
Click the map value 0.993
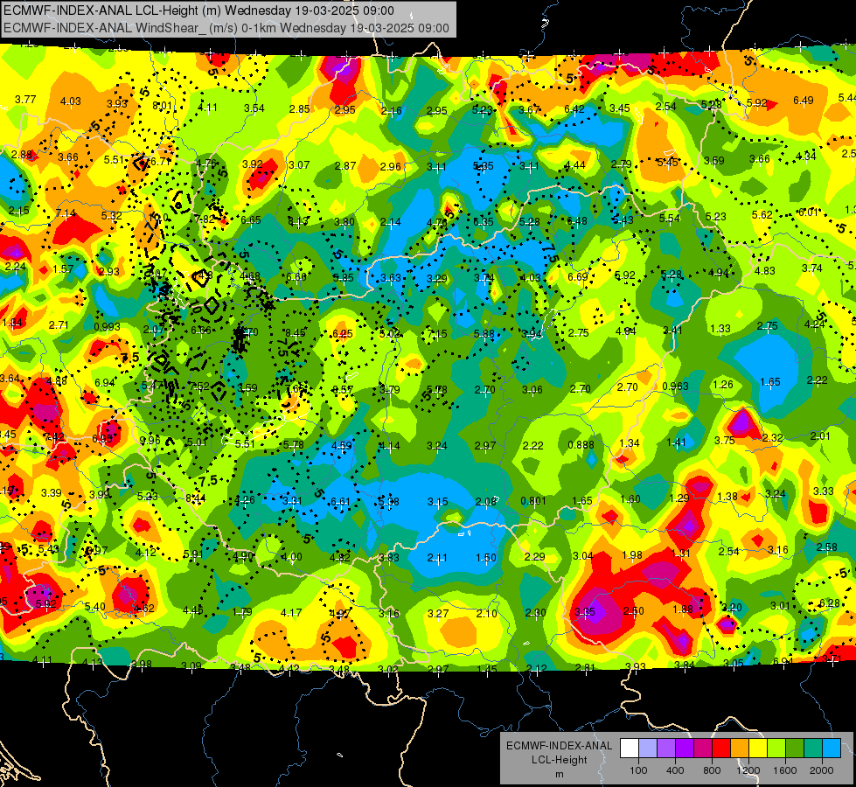[107, 326]
